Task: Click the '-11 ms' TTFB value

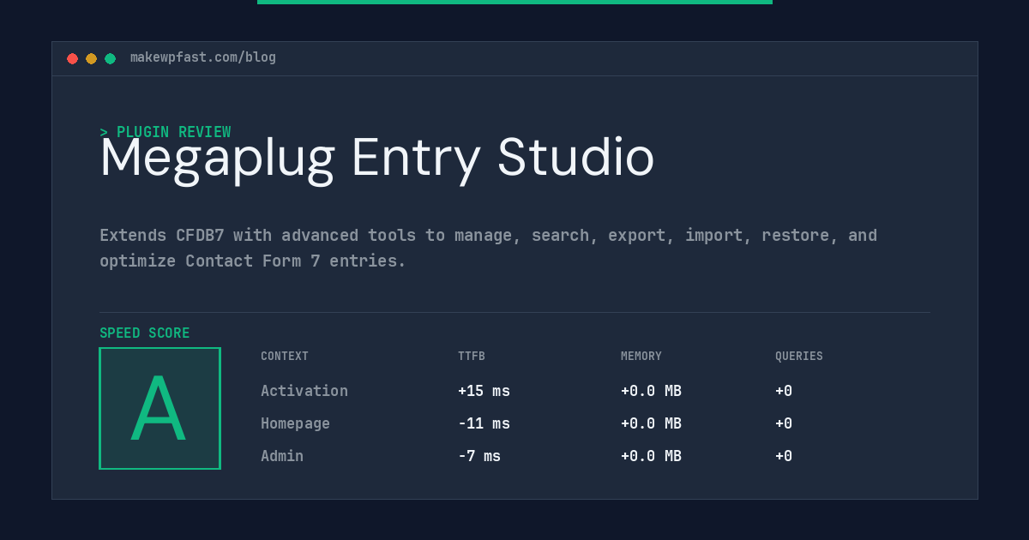Action: coord(484,423)
